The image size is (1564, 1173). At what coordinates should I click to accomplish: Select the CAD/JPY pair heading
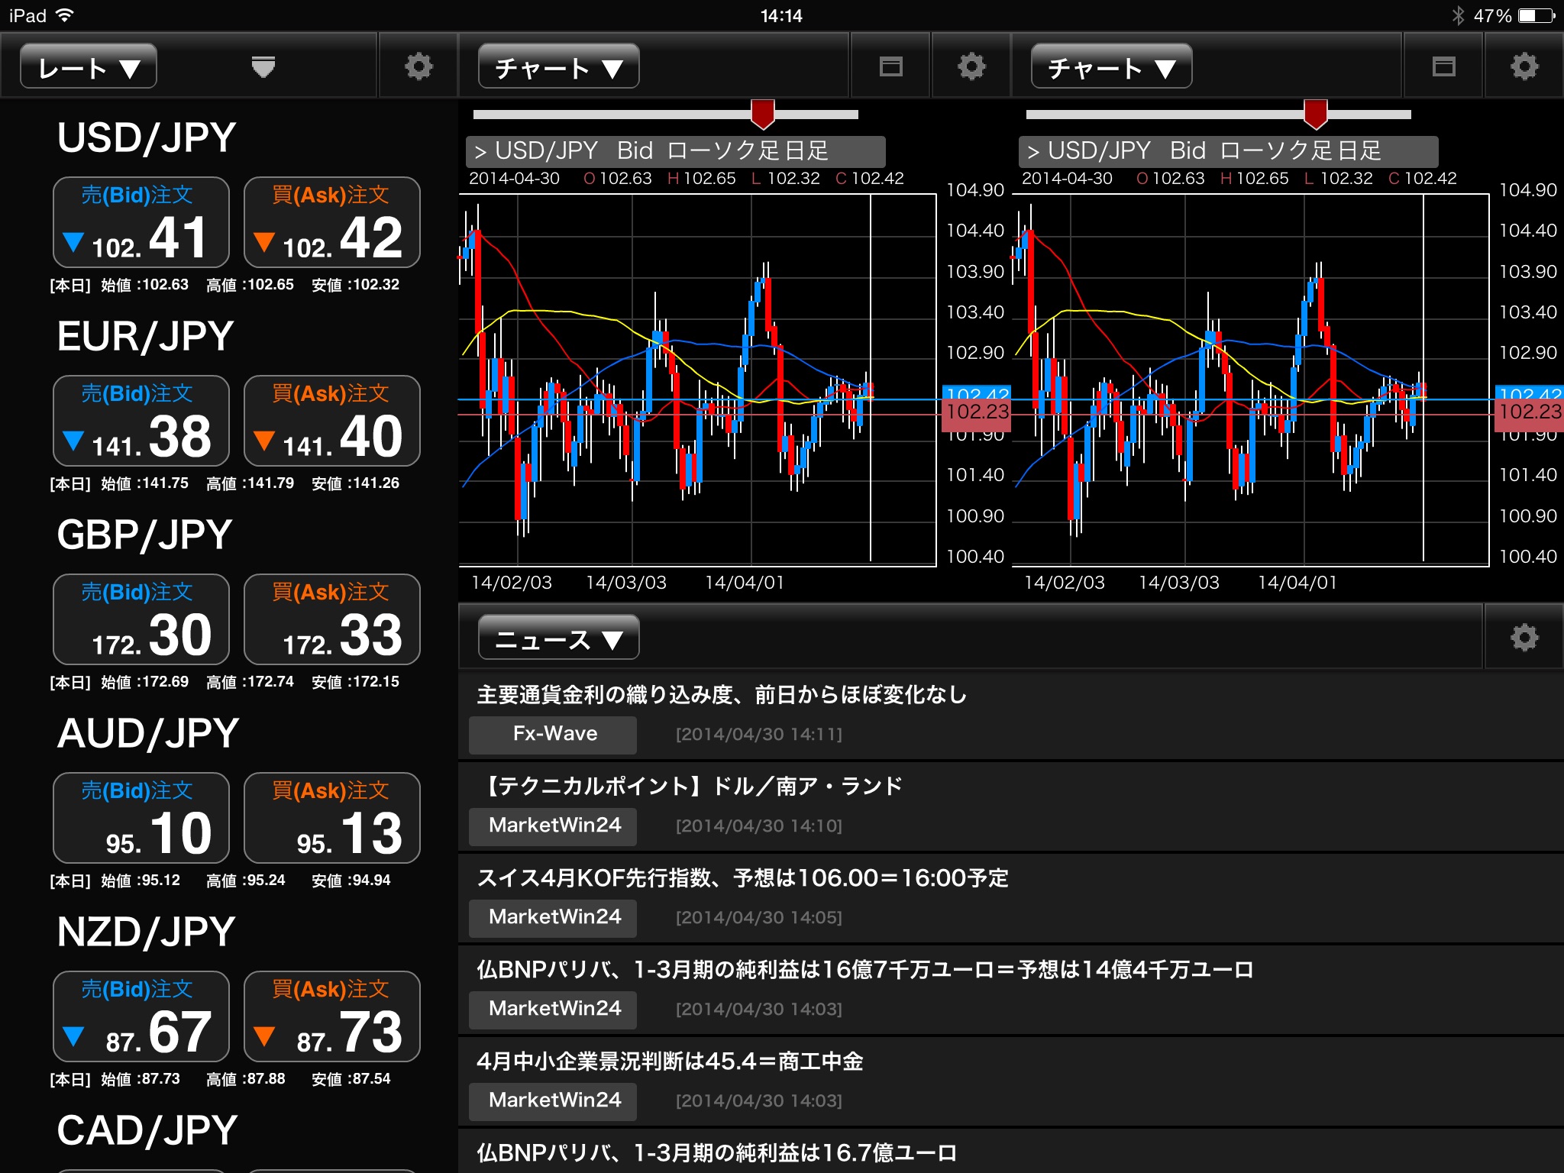(x=147, y=1131)
